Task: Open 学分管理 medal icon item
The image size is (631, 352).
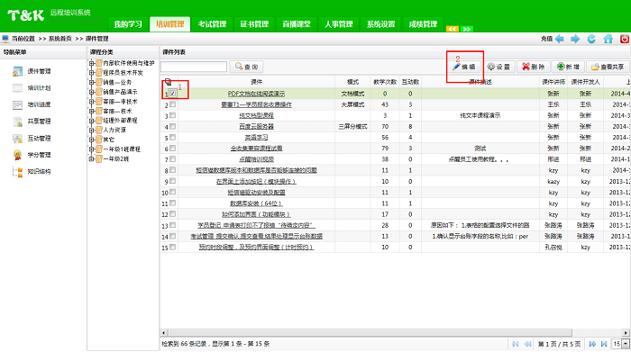Action: pos(32,155)
